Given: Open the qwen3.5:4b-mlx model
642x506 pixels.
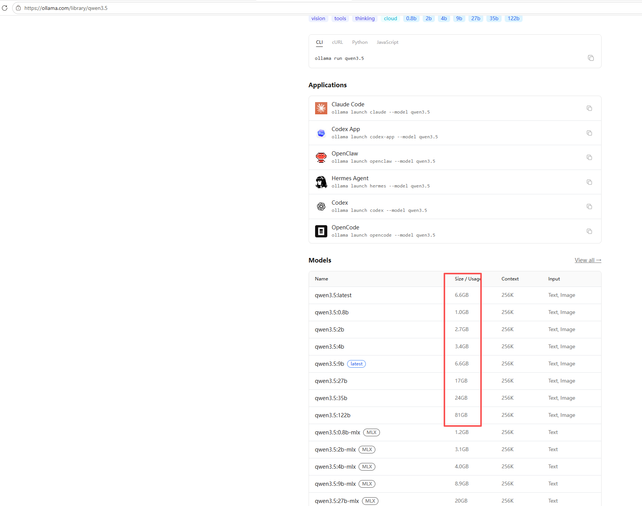Looking at the screenshot, I should pyautogui.click(x=335, y=467).
